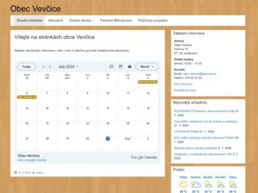Screen dimensions: 258x193
Task: Click the Obec Vevčice site title
Action: click(x=36, y=9)
